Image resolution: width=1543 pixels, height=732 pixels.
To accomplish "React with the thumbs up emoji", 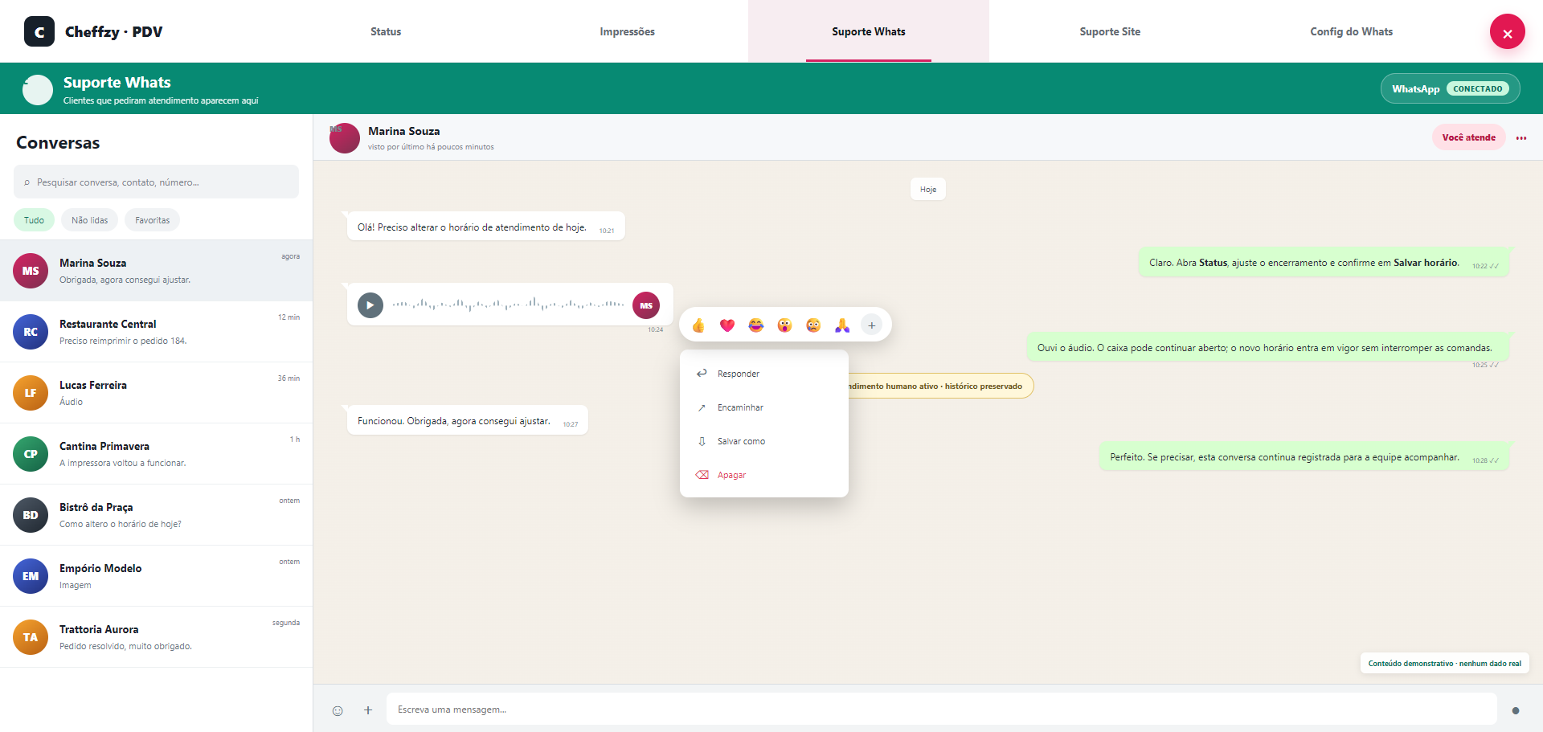I will [x=698, y=325].
